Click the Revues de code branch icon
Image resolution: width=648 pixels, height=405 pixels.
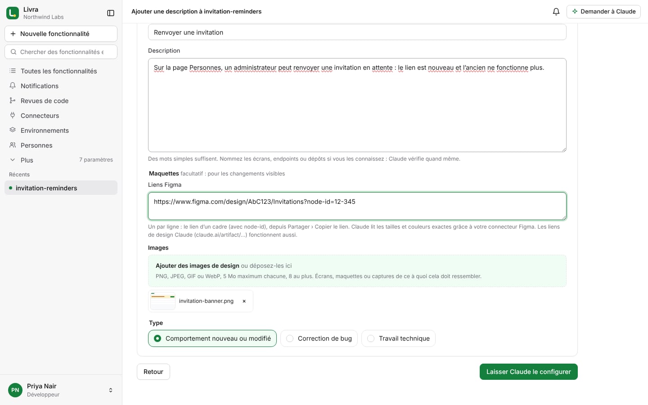[13, 100]
